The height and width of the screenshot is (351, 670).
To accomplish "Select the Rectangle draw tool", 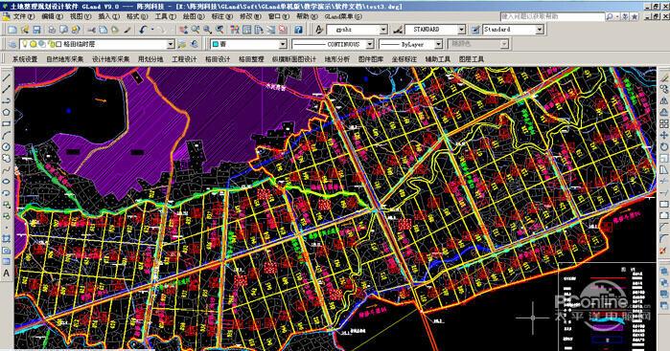I will pos(6,123).
